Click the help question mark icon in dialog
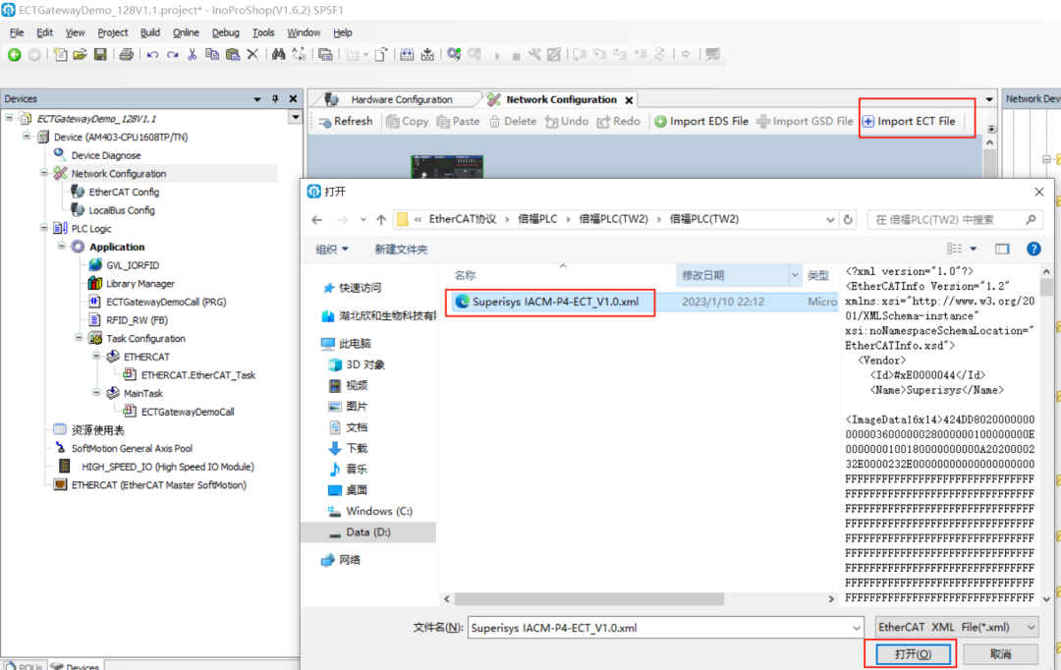 1033,250
